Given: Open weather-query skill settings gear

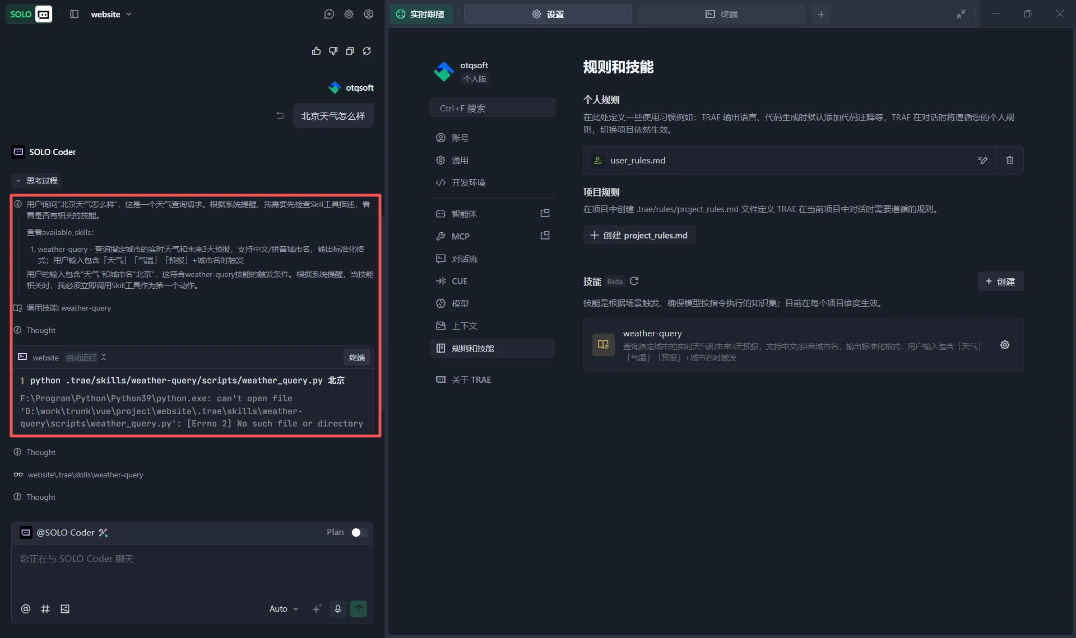Looking at the screenshot, I should point(1005,345).
